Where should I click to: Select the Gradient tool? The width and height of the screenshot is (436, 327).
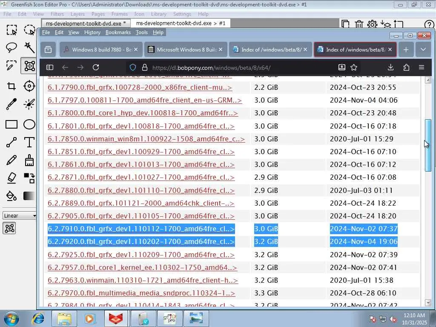pyautogui.click(x=29, y=196)
